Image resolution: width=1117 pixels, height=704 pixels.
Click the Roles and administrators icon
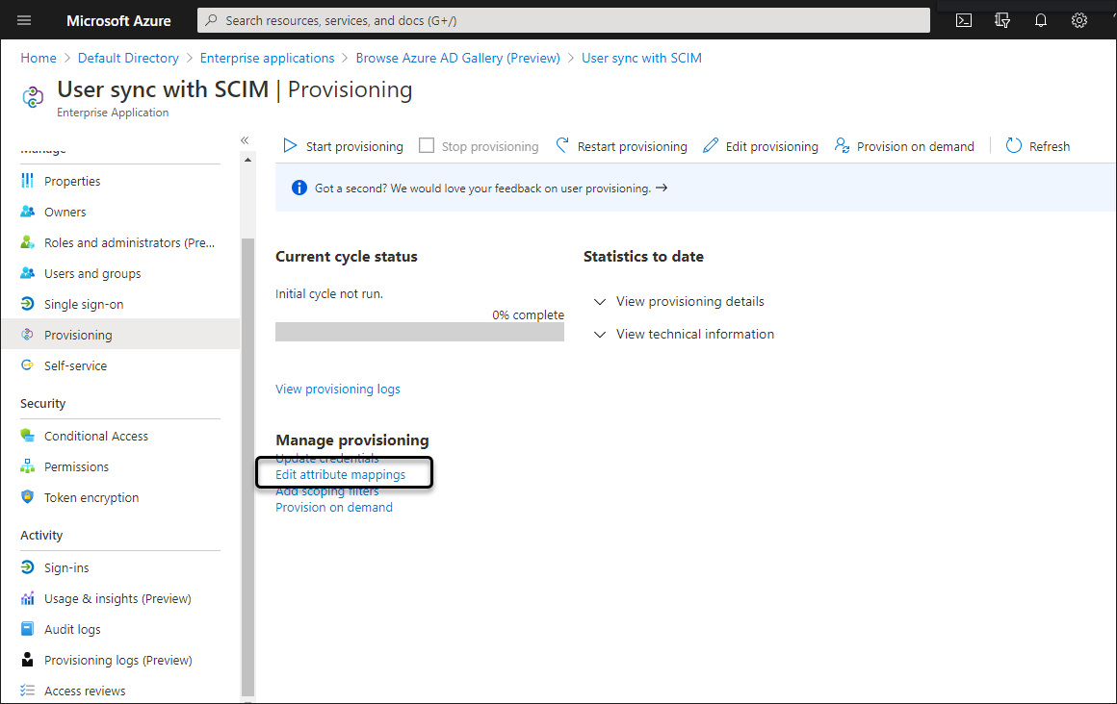point(28,242)
